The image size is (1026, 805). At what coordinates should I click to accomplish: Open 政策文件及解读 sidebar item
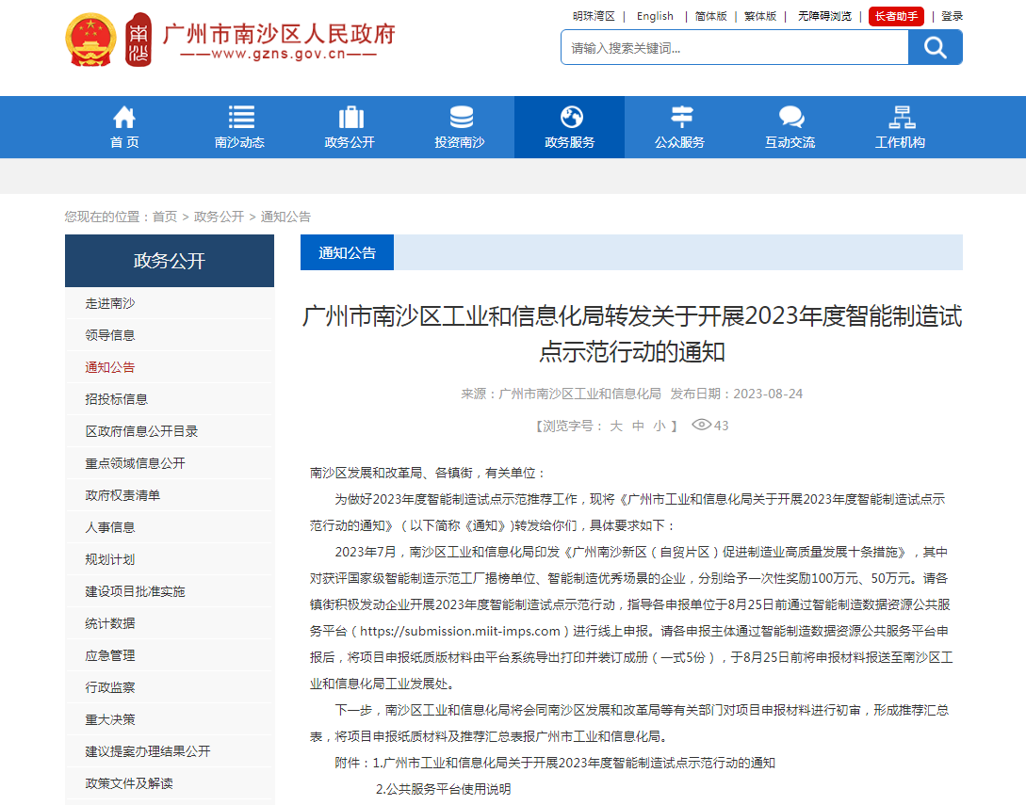coord(129,783)
